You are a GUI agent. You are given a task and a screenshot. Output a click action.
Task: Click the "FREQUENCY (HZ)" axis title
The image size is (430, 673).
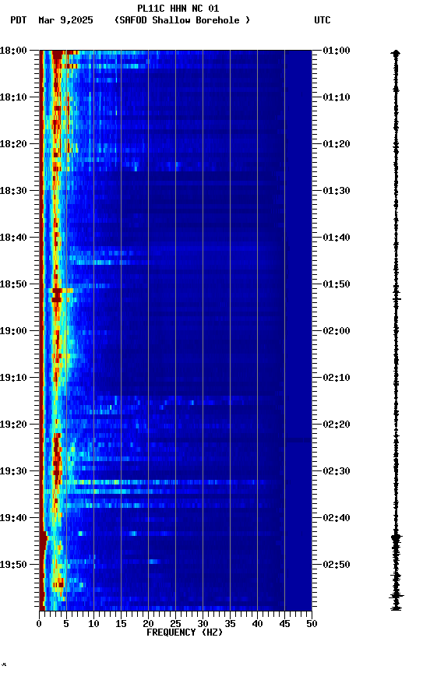(185, 632)
